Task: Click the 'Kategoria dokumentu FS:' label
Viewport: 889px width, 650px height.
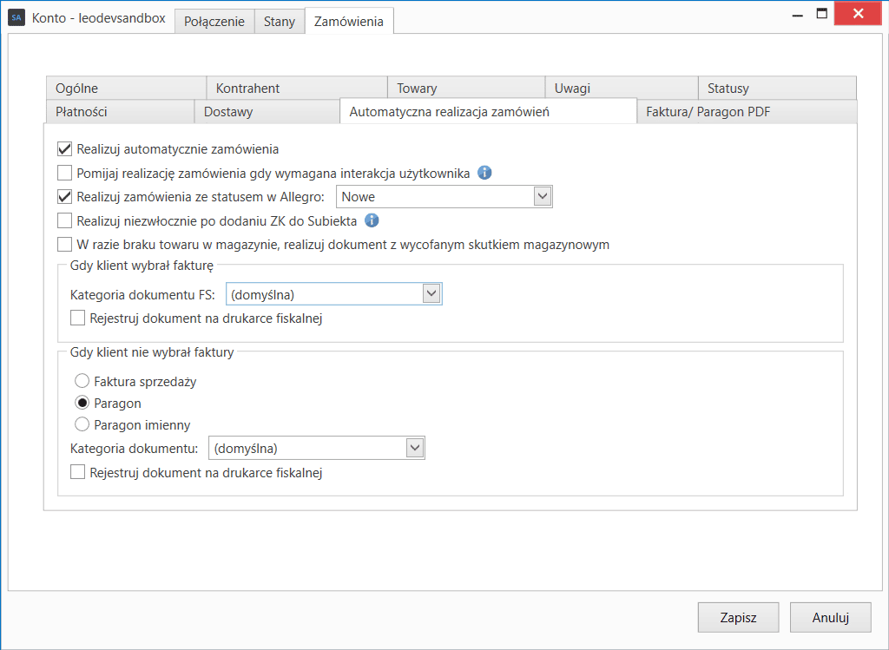Action: 143,295
